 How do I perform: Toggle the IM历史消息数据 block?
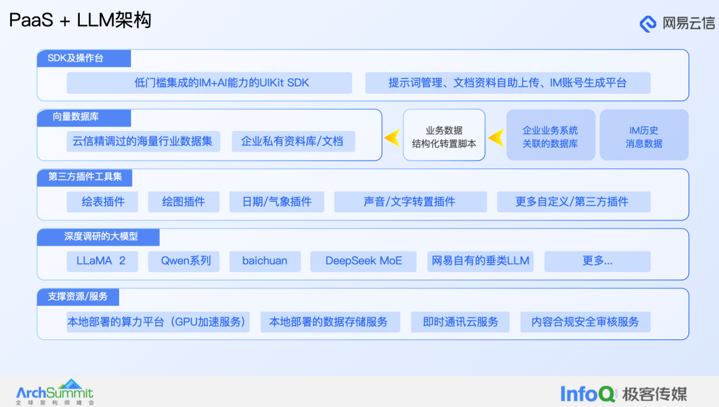pyautogui.click(x=644, y=134)
